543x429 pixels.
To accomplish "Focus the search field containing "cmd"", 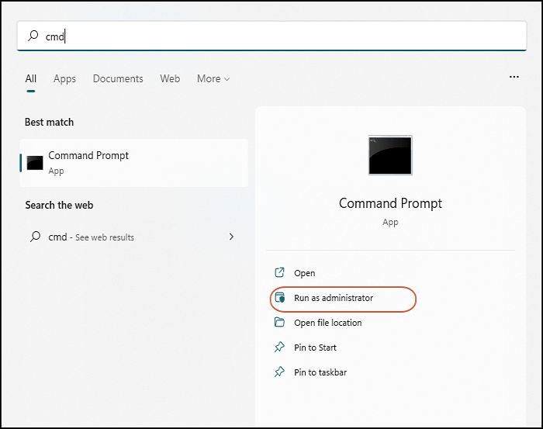I will point(271,36).
